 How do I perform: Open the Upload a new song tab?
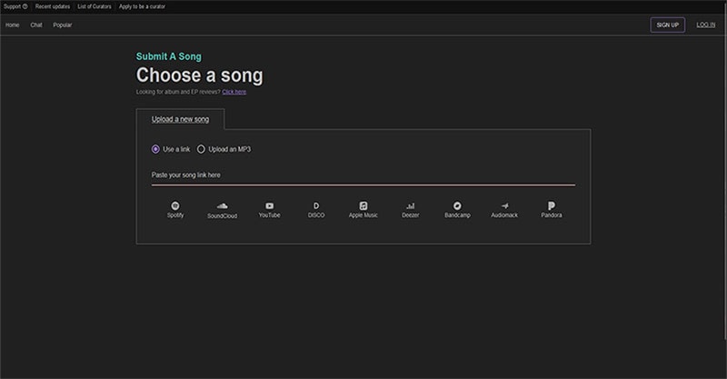coord(180,119)
